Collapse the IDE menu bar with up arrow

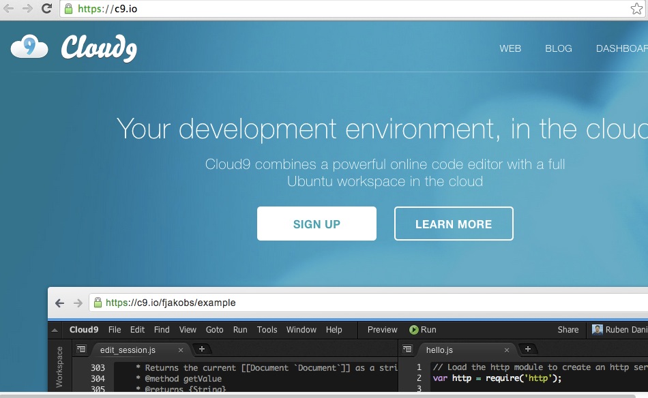pos(55,330)
